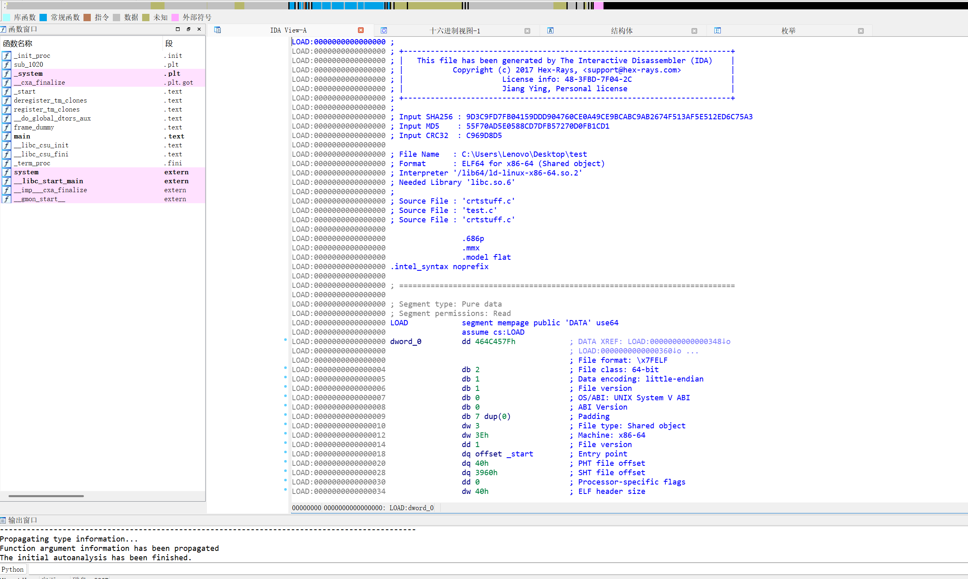The image size is (968, 579).
Task: Click the 输出窗口 output panel icon
Action: pyautogui.click(x=3, y=520)
